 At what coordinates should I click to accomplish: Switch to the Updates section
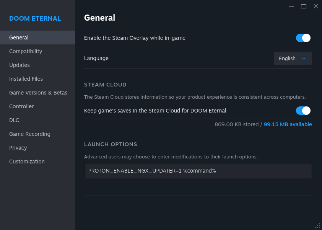pos(20,65)
